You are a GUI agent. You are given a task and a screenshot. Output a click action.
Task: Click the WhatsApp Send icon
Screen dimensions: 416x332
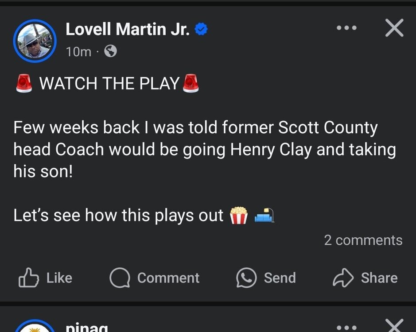pos(246,278)
